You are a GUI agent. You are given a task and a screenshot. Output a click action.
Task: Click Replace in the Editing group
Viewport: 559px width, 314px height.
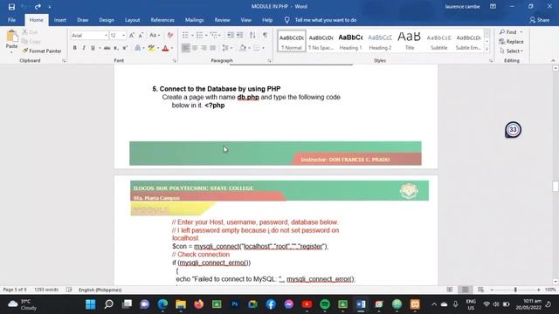tap(511, 42)
